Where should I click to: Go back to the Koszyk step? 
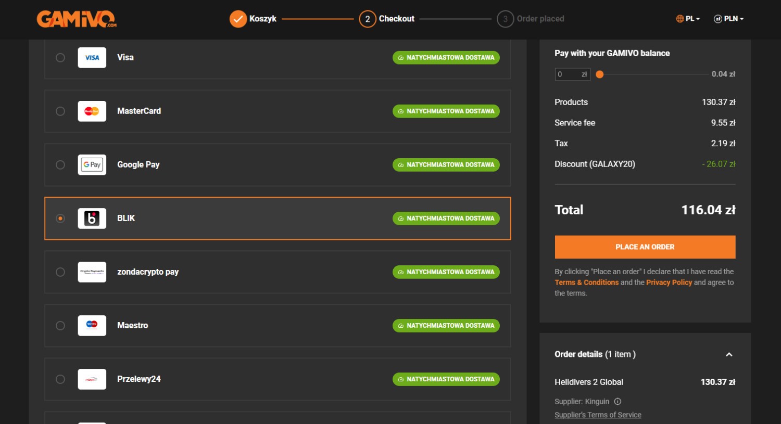tap(263, 19)
